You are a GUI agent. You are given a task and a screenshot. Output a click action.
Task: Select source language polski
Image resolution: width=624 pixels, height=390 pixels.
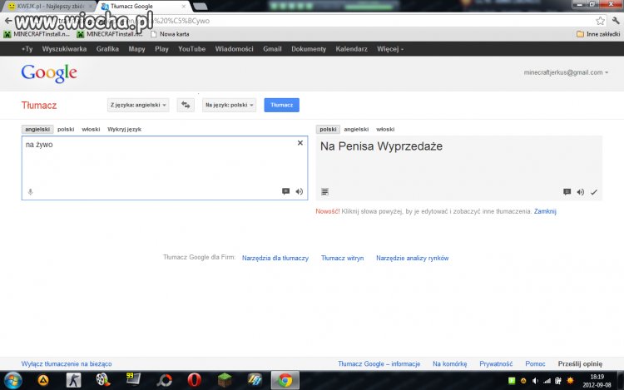click(x=66, y=129)
